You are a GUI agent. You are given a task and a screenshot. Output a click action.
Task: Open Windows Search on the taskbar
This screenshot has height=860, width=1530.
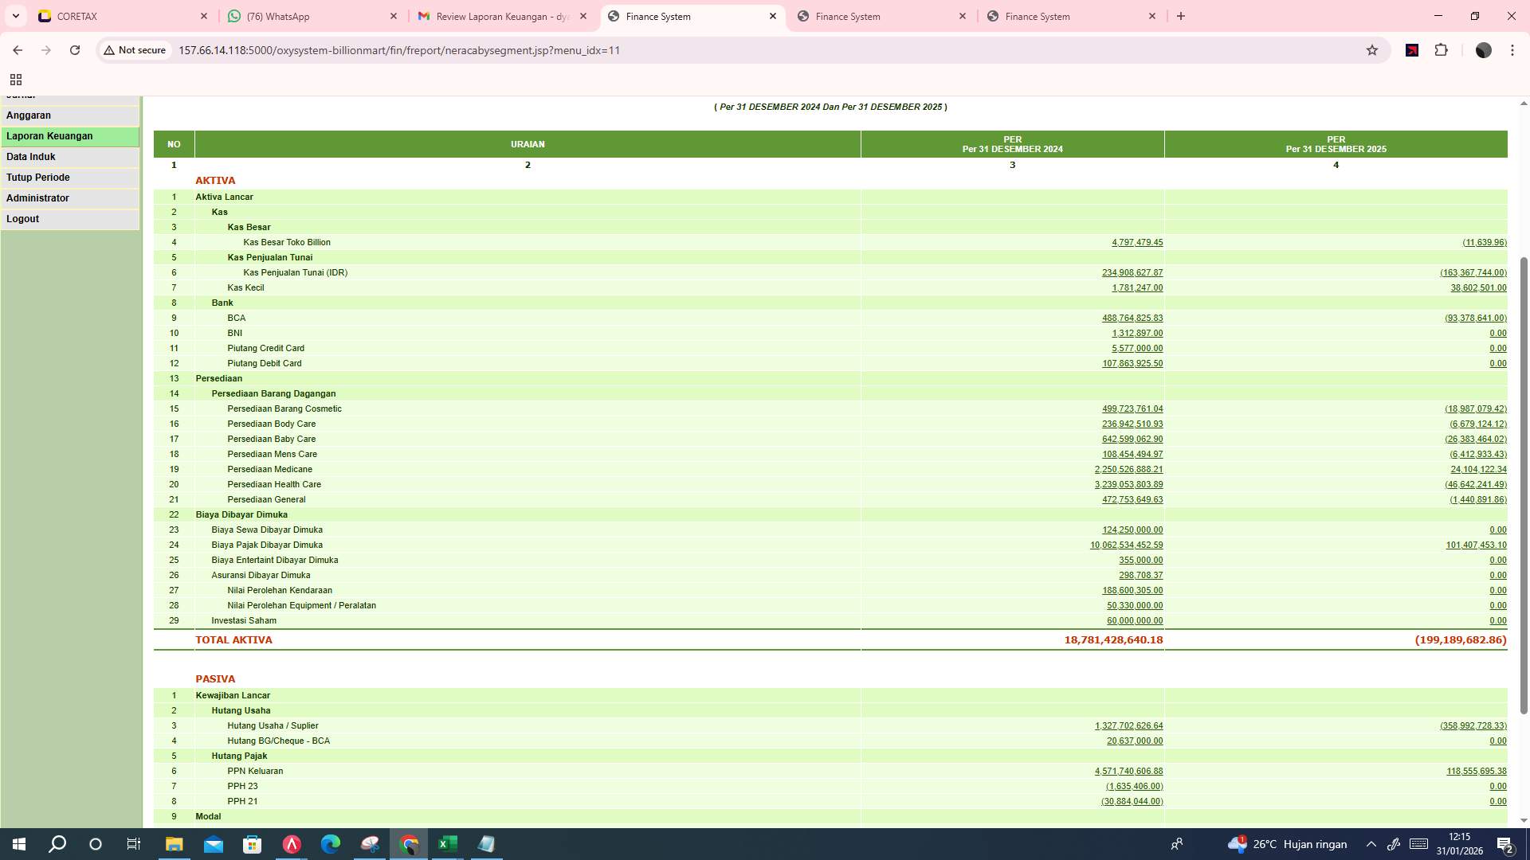click(x=56, y=844)
